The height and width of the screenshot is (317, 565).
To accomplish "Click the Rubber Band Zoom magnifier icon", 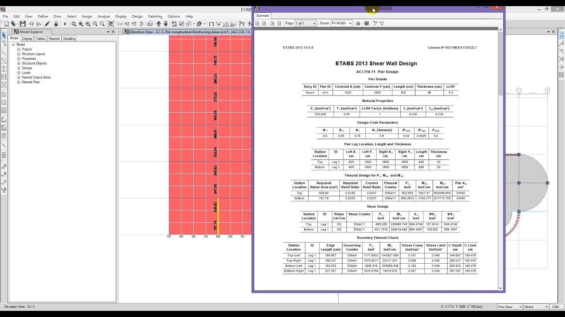I will coord(74,24).
